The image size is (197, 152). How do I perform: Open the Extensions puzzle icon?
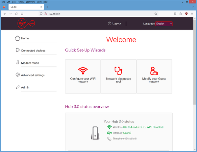click(x=181, y=14)
